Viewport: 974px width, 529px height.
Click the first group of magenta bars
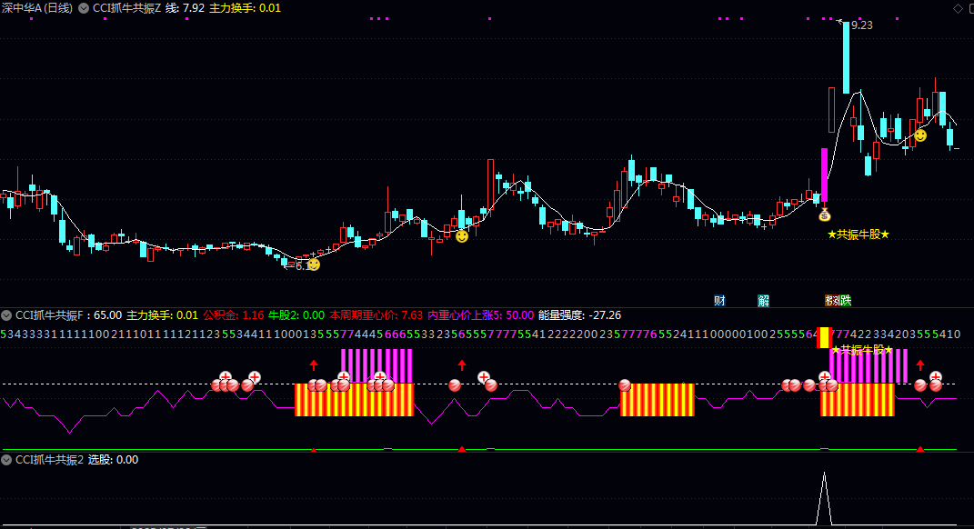(x=377, y=366)
